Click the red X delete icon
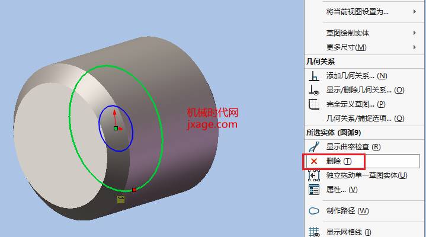 click(x=314, y=161)
